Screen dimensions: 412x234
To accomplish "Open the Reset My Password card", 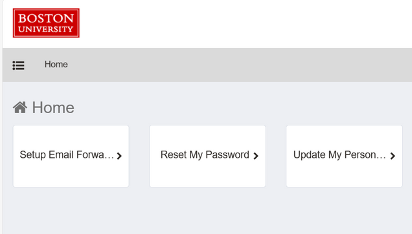I will coord(207,156).
